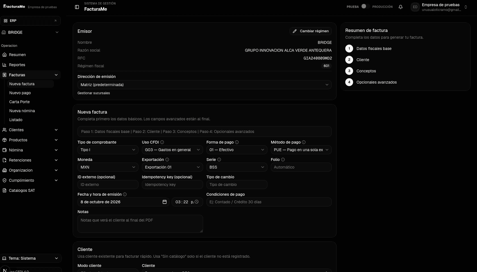Click the Gestionar sucursales link
477x272 pixels.
click(x=94, y=93)
